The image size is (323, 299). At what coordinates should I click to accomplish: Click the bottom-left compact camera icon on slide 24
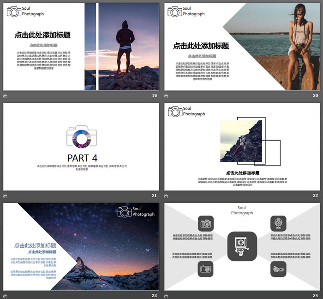tap(206, 269)
